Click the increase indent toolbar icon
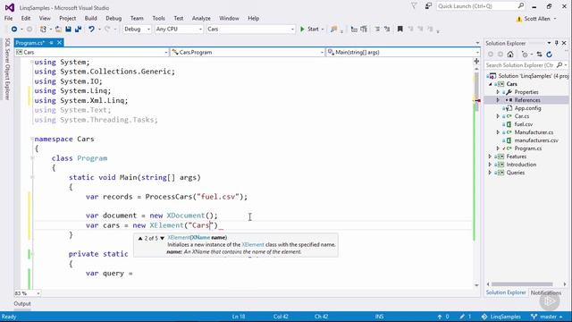This screenshot has width=572, height=322. pos(364,30)
